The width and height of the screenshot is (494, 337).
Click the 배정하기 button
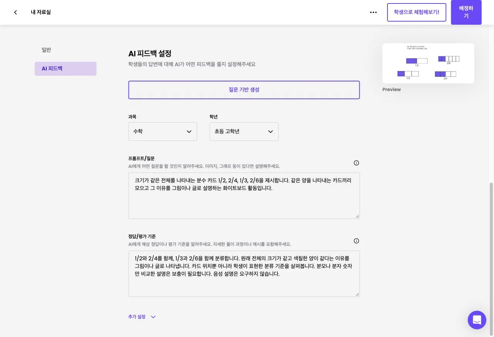point(466,12)
